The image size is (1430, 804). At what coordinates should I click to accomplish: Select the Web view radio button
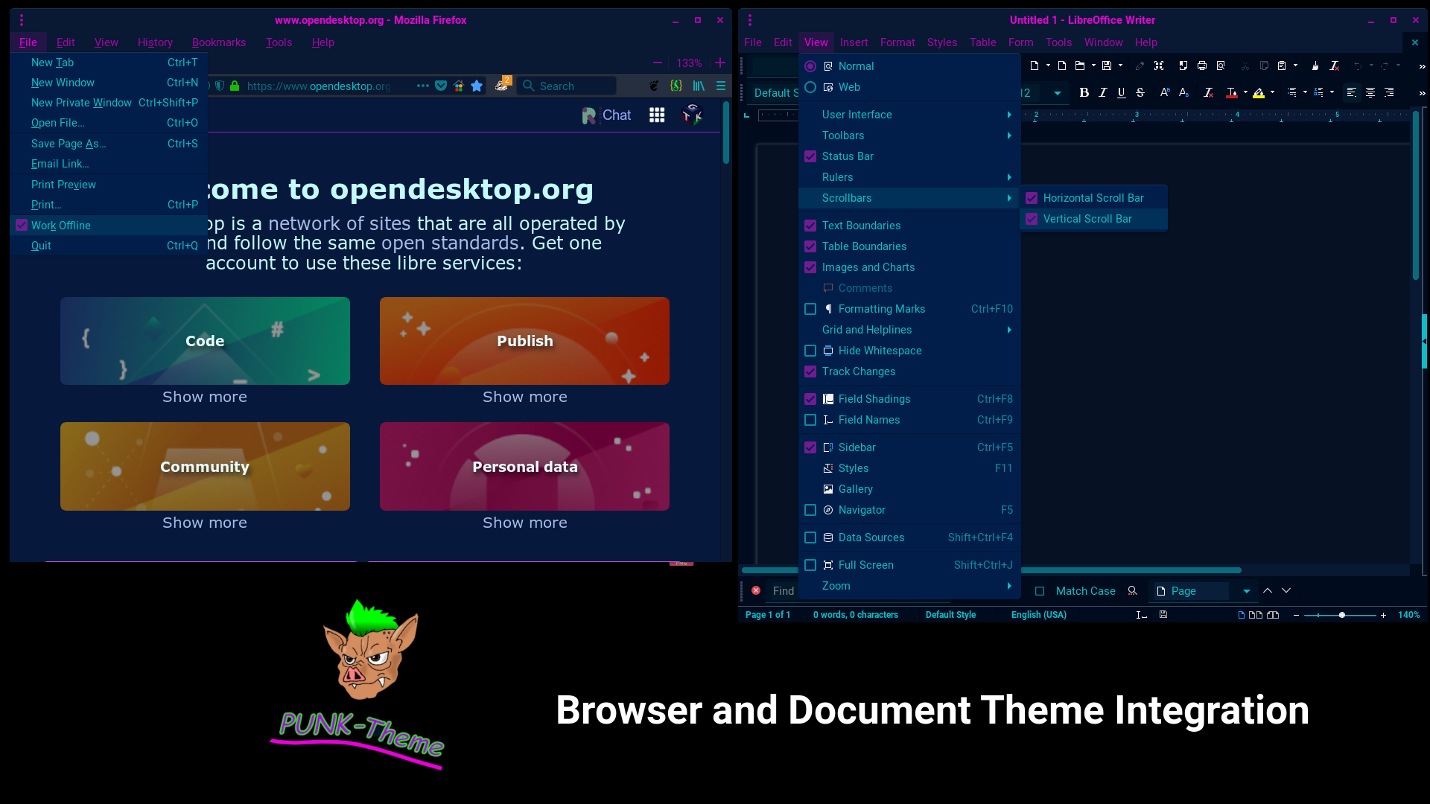(x=810, y=87)
